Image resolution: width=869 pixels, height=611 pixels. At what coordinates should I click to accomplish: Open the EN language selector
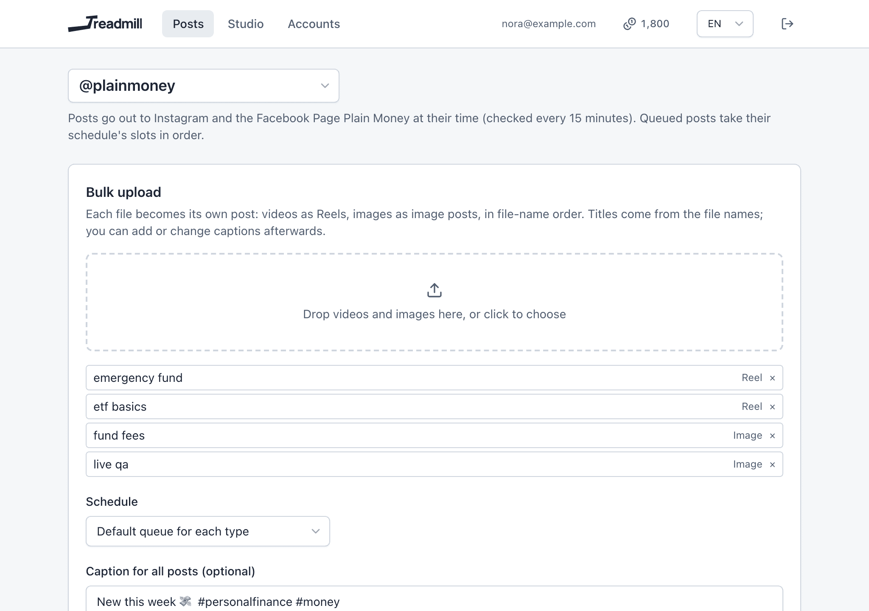click(725, 24)
